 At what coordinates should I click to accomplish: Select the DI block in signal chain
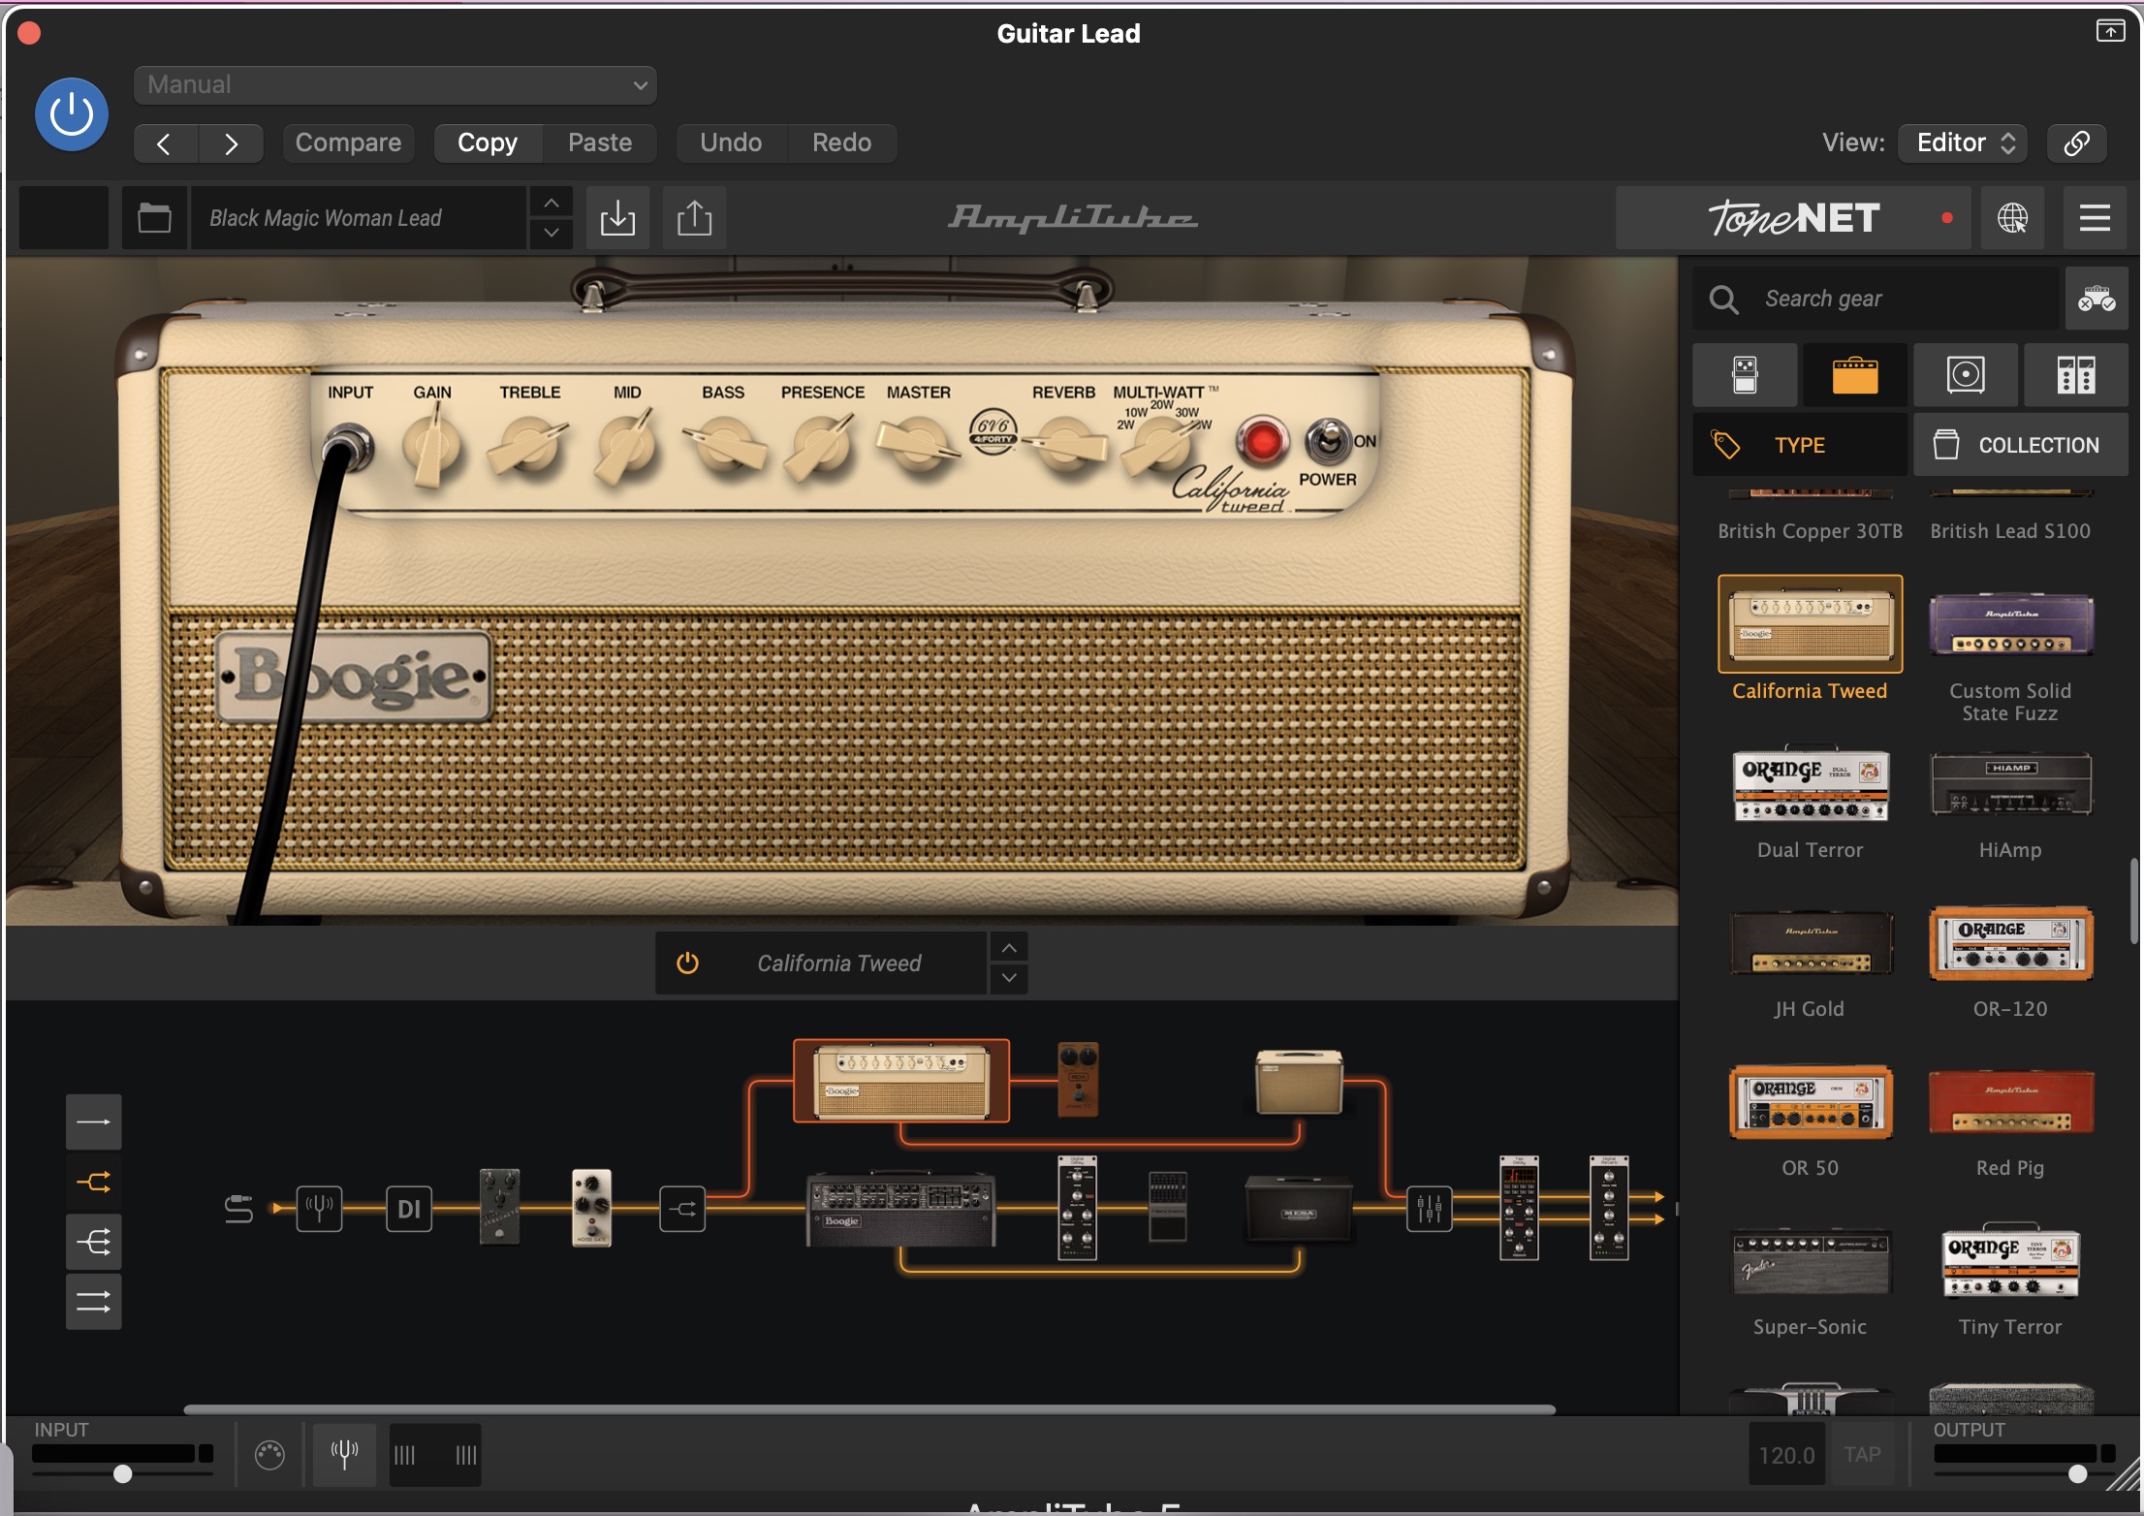coord(409,1209)
